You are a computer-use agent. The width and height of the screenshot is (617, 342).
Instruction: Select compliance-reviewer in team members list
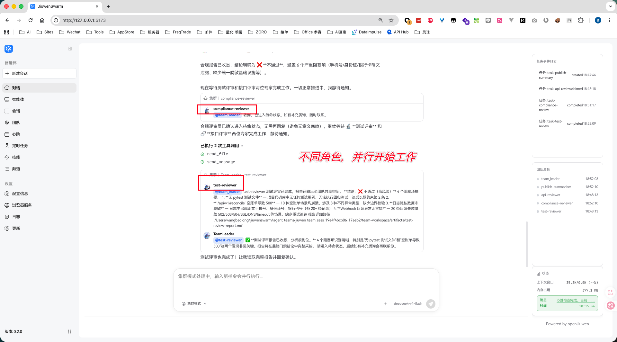567,203
